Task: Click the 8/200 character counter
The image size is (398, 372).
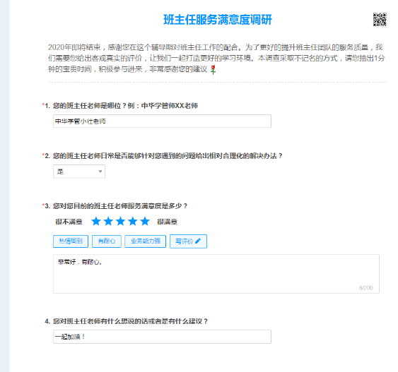Action: click(x=365, y=287)
